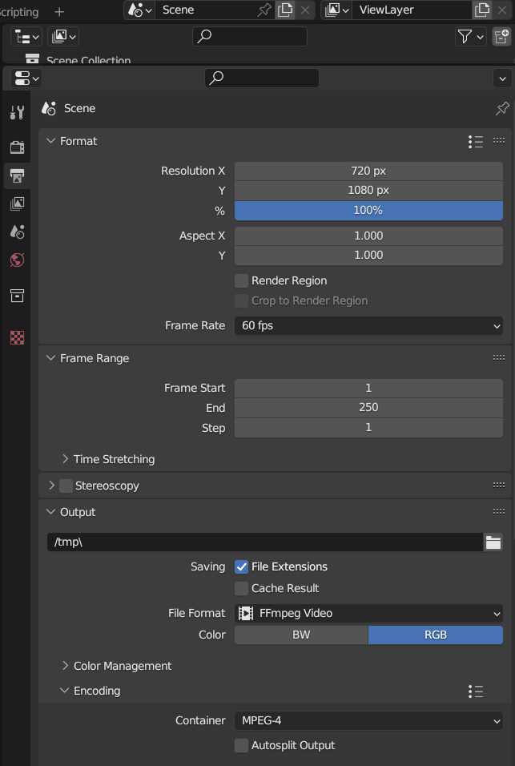Screen dimensions: 515x766
Task: Open the Render properties tab
Action: 17,147
